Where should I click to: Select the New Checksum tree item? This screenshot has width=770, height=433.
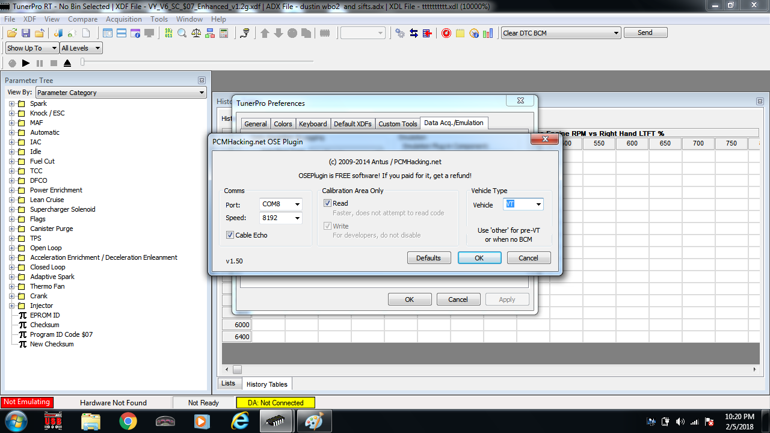(x=52, y=344)
